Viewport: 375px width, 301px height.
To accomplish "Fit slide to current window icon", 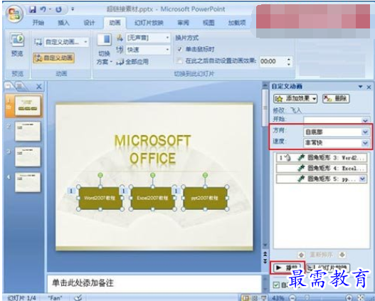I will (361, 298).
